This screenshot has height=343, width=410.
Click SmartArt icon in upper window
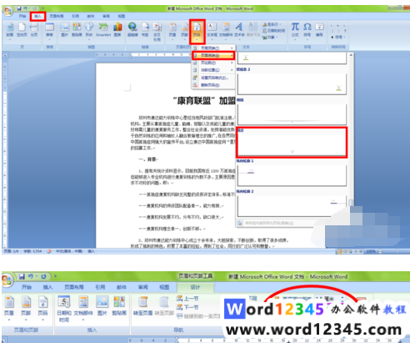point(103,30)
